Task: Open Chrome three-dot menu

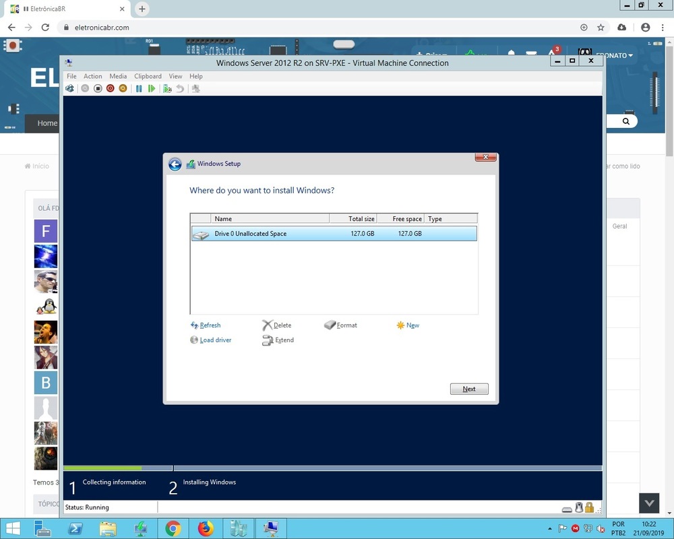Action: pyautogui.click(x=663, y=28)
